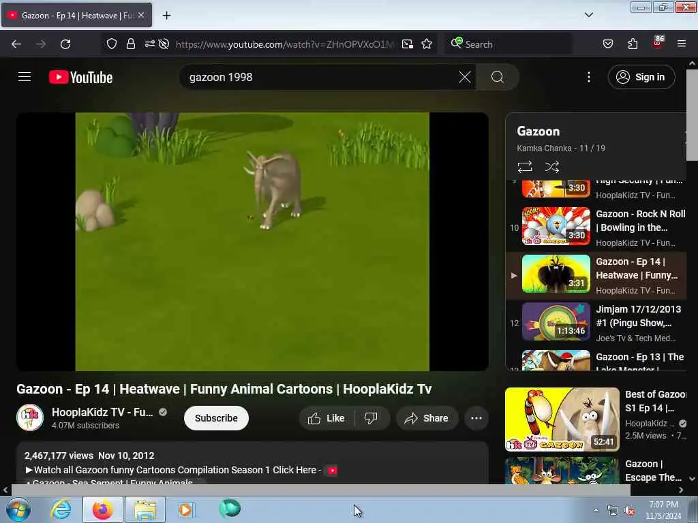Open the taskbar clock 7:07 PM
The image size is (698, 523).
663,510
